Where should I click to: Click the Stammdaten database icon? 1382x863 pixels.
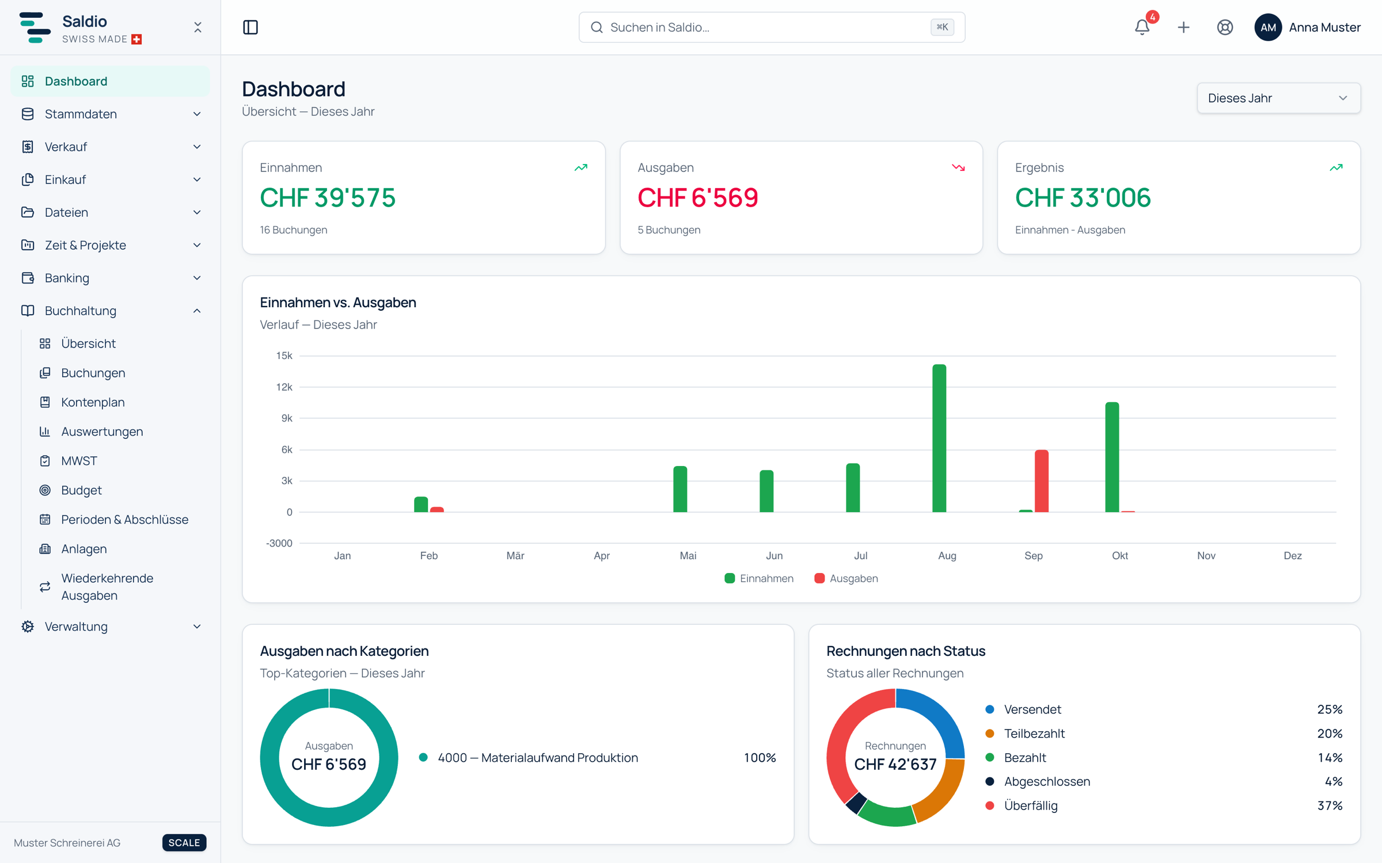(28, 114)
